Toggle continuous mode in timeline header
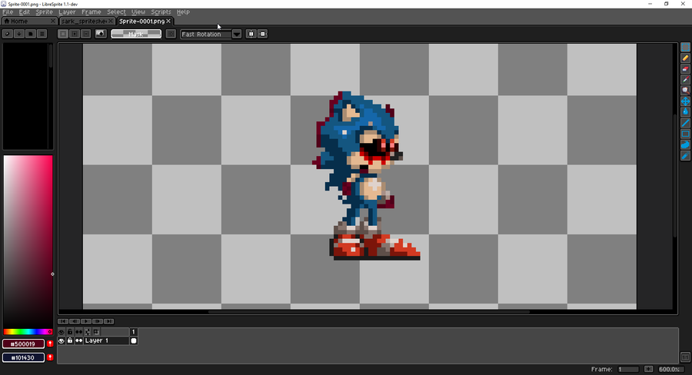The height and width of the screenshot is (375, 692). tap(78, 332)
